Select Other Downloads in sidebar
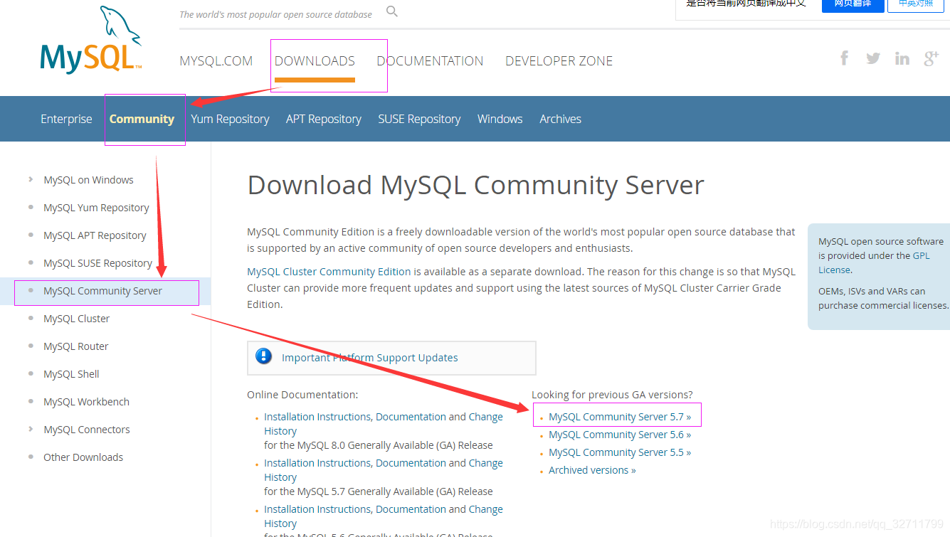950x537 pixels. [83, 457]
